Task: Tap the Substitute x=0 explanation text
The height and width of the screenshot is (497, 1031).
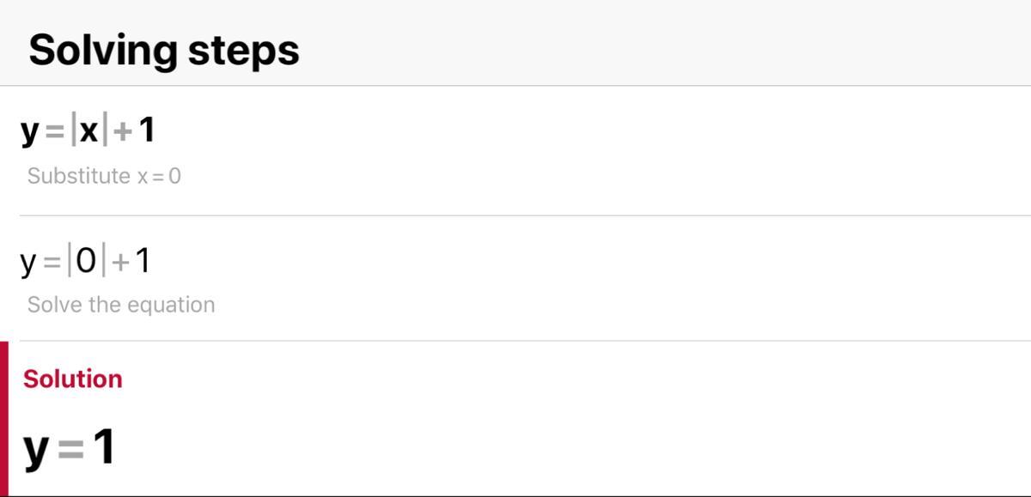Action: point(104,176)
